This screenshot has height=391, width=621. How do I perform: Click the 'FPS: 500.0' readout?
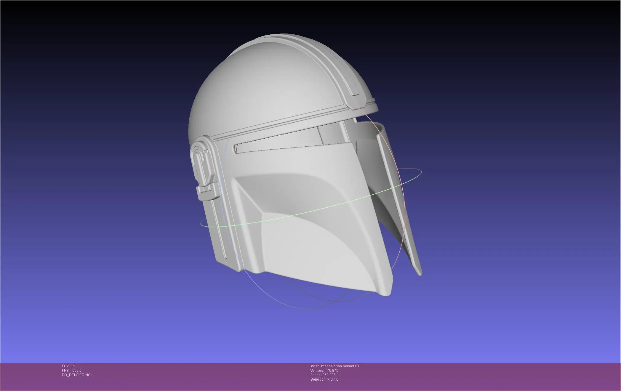[x=72, y=371]
